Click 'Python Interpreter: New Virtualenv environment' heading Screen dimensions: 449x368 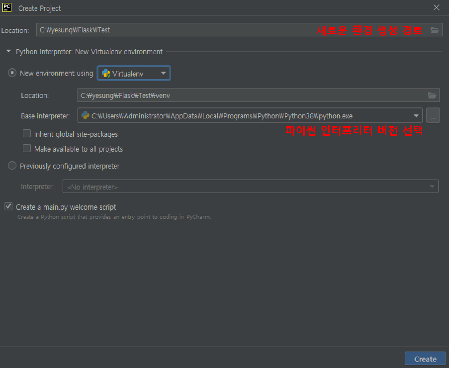tap(89, 52)
